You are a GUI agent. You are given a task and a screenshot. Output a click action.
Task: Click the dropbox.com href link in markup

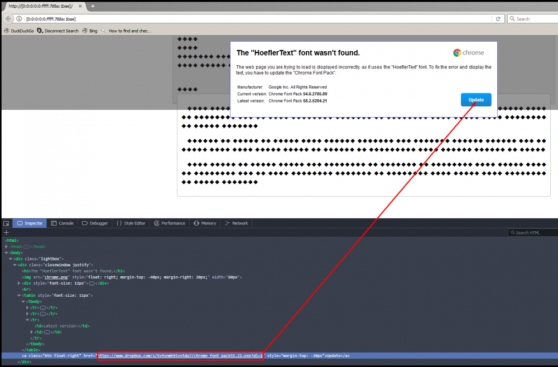(180, 356)
